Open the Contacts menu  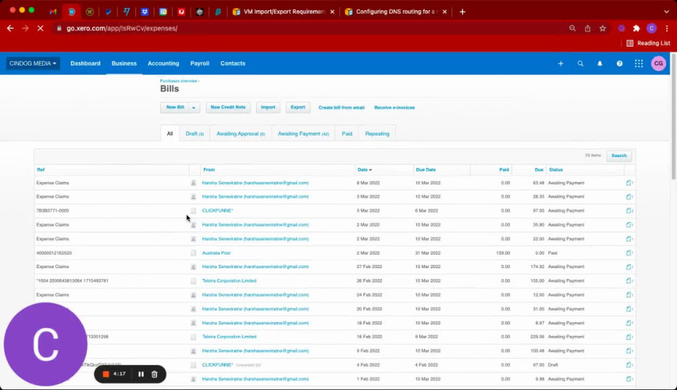tap(233, 64)
